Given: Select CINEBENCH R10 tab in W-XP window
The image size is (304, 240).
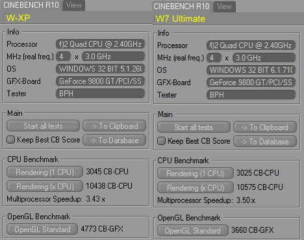Looking at the screenshot, I should point(31,5).
